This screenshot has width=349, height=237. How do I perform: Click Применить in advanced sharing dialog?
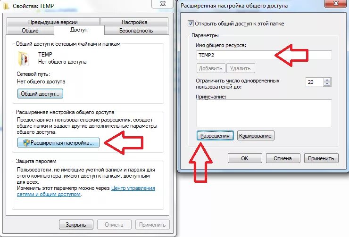[321, 158]
